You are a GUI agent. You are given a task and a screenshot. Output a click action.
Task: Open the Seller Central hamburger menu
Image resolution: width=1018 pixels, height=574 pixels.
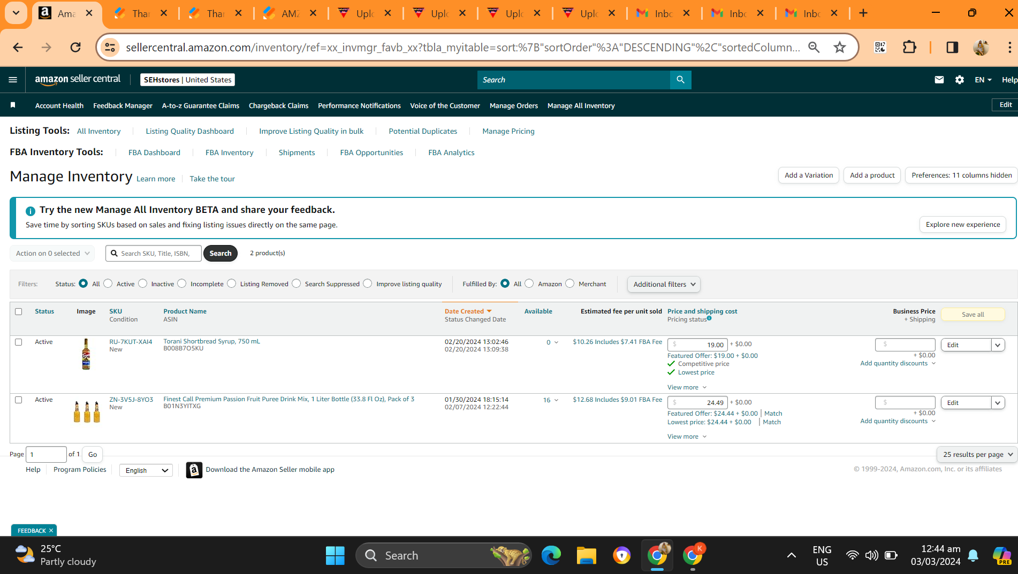13,80
